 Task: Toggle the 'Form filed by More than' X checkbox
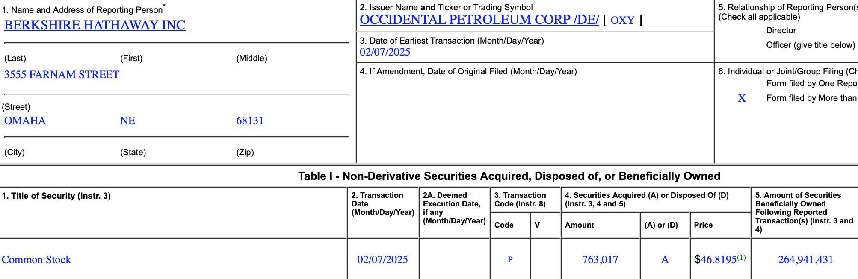click(x=742, y=98)
